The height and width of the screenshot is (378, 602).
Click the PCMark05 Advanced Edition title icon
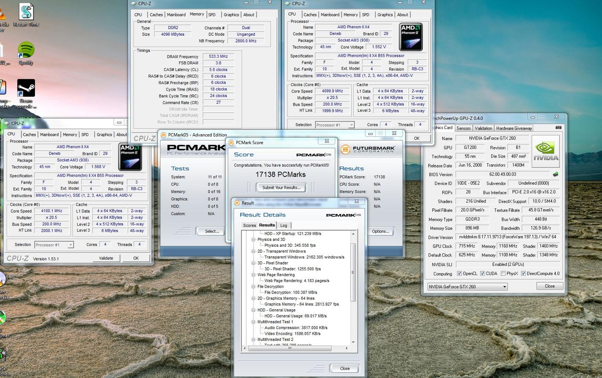(x=163, y=135)
